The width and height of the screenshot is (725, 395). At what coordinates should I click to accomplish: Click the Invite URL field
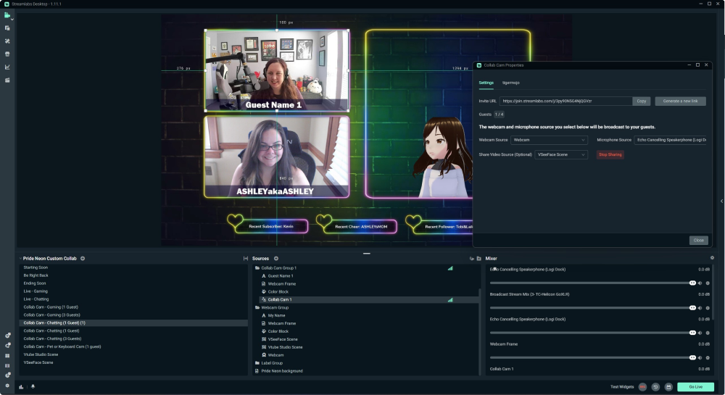[x=565, y=101]
